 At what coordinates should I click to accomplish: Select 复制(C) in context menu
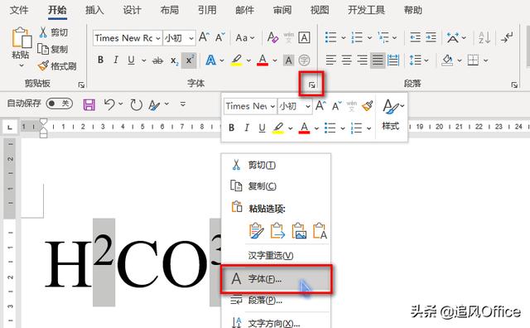(x=276, y=186)
